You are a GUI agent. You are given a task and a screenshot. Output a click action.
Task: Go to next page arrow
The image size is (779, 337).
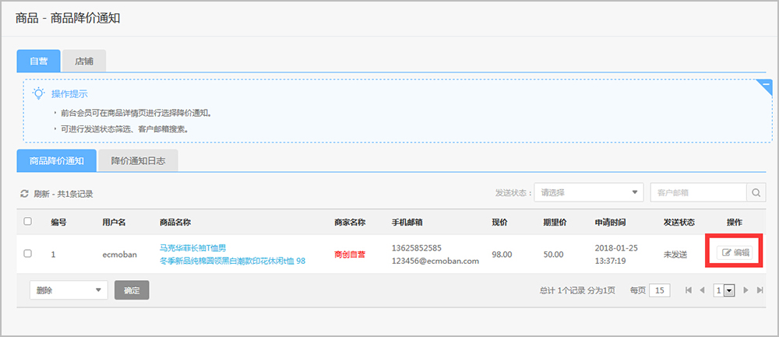746,290
